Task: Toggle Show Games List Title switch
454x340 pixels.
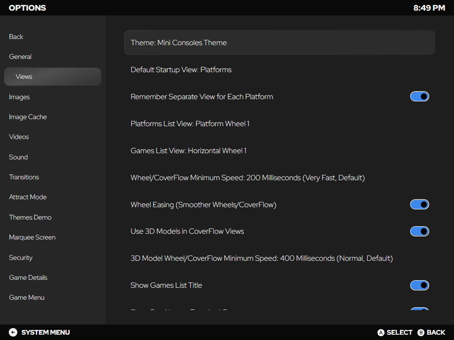Action: pos(419,285)
